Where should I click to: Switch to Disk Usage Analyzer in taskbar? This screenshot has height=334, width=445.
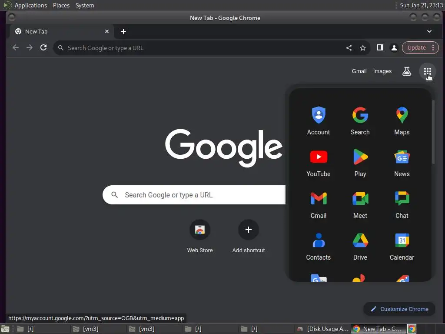(x=323, y=329)
